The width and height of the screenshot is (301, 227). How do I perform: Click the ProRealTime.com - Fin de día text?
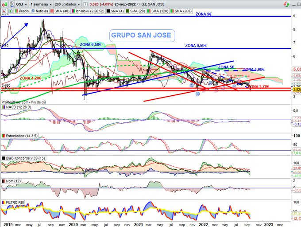click(x=24, y=102)
